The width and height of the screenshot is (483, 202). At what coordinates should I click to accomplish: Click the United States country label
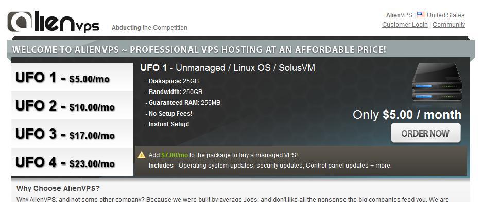coord(446,15)
